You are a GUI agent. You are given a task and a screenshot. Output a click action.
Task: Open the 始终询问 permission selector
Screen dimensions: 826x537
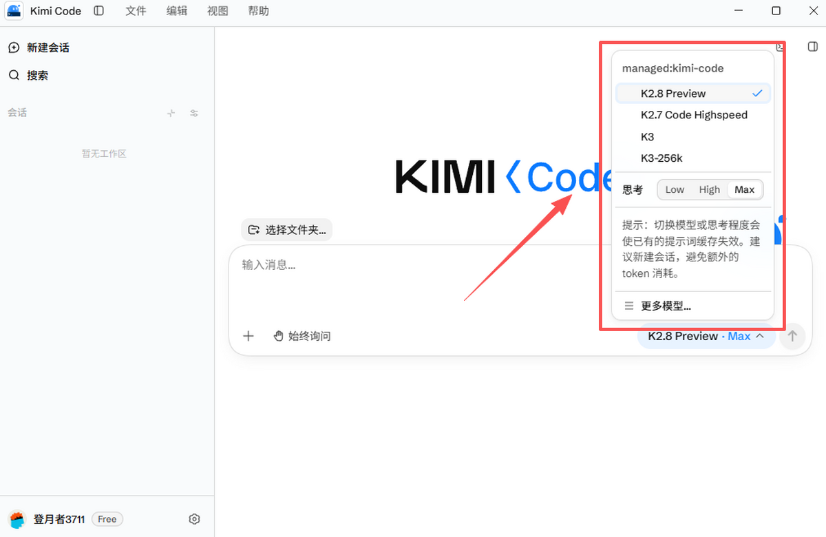[302, 336]
